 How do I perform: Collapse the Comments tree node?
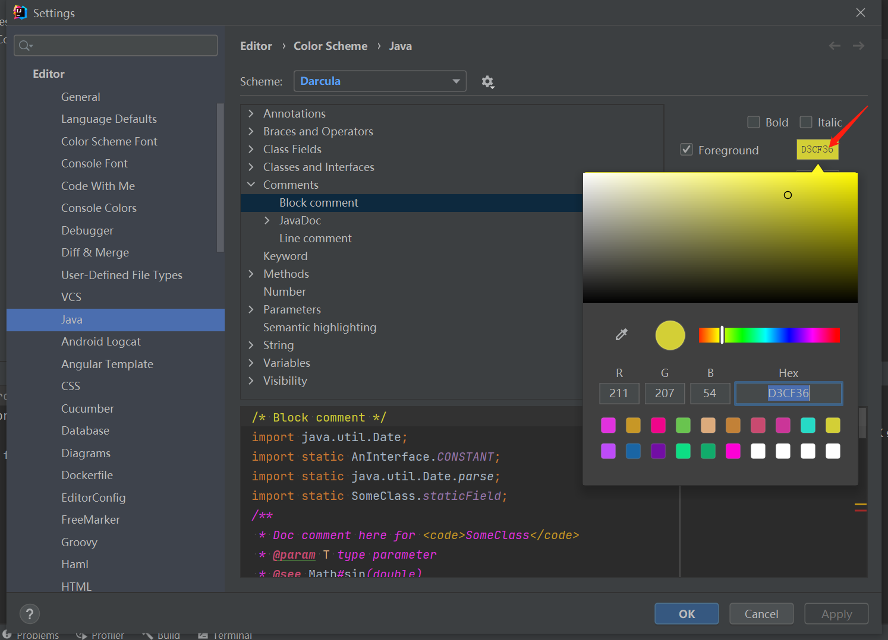[251, 185]
